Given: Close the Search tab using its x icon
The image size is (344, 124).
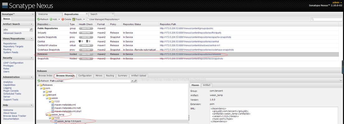Looking at the screenshot, I should [113, 14].
